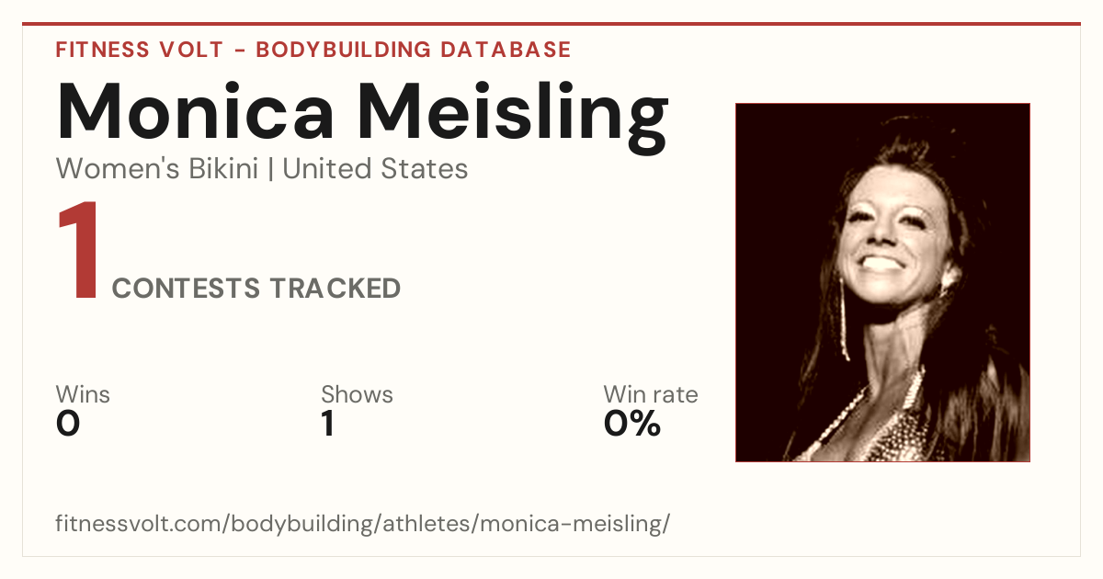
Task: Click the pipe separator between Bikini and United
Action: click(x=271, y=170)
